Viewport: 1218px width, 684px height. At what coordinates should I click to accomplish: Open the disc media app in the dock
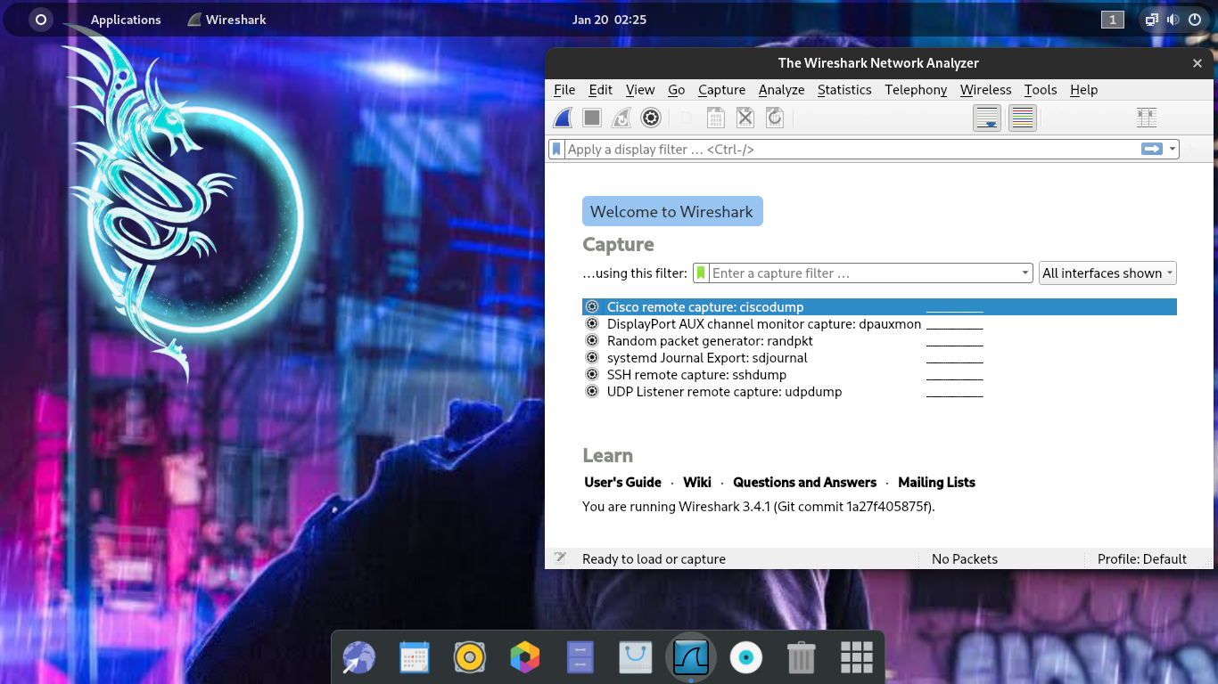746,658
